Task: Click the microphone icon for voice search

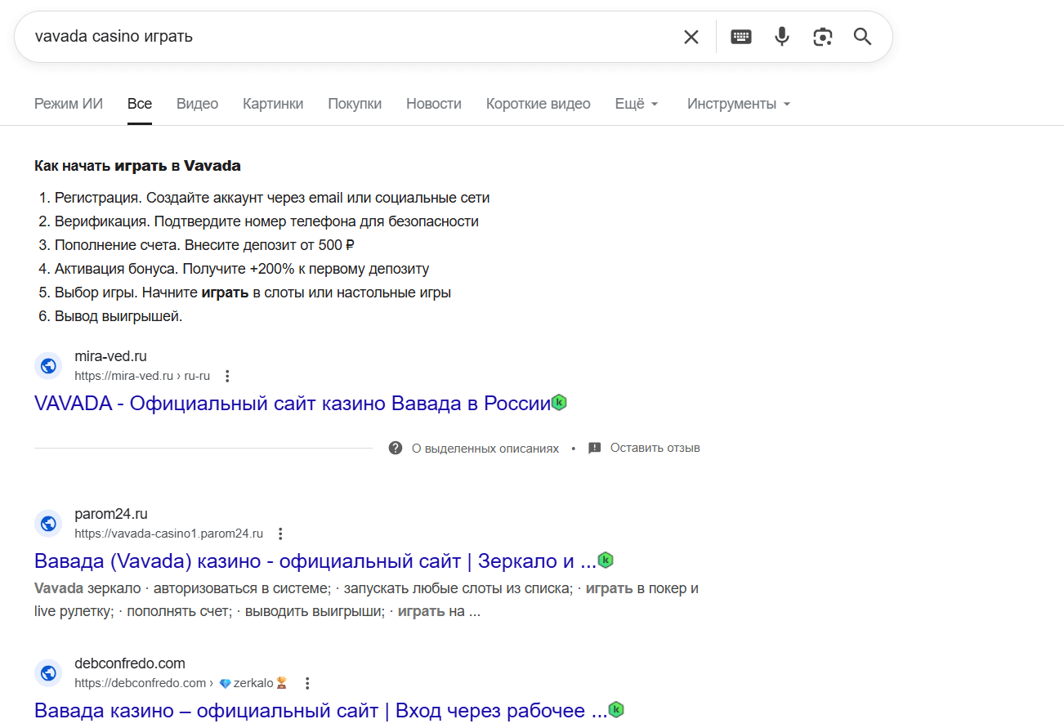Action: [x=781, y=36]
